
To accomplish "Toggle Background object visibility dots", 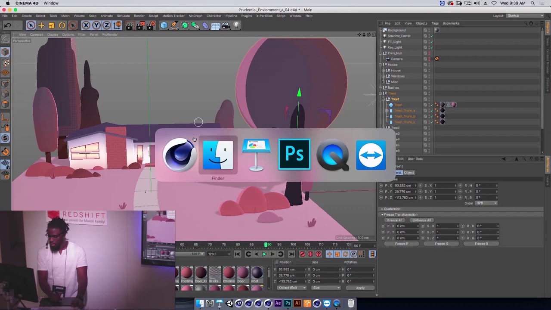I will tap(429, 30).
